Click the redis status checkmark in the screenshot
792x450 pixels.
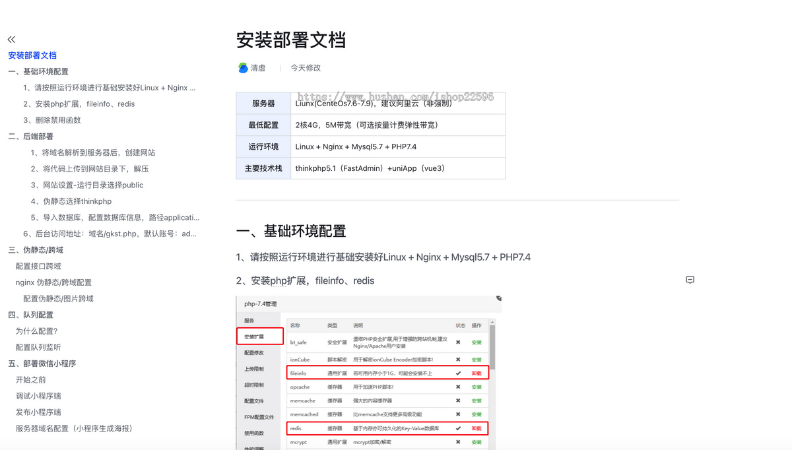pos(458,428)
